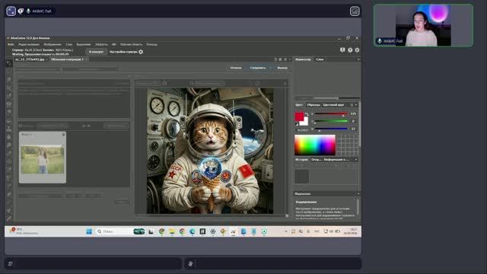Screen dimensions: 487x274
Task: Click the astronaut cat generated image
Action: 210,151
